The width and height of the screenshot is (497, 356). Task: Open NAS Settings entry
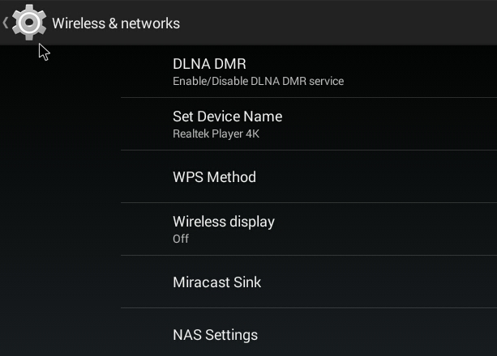click(x=309, y=333)
